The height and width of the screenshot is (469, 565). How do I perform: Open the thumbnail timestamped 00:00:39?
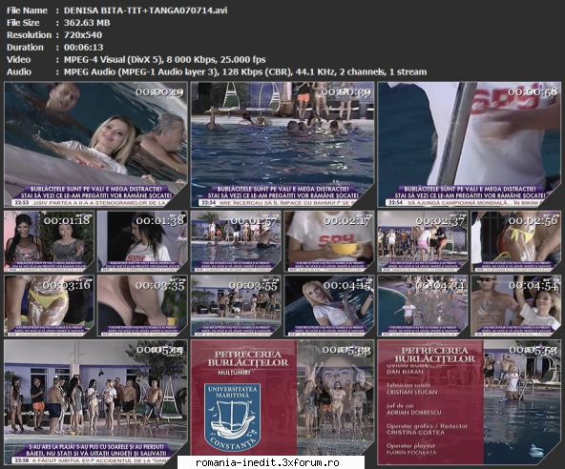(x=282, y=145)
